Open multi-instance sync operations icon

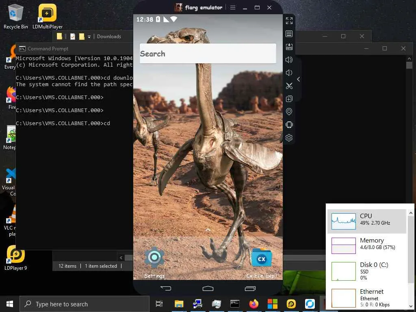point(289,99)
